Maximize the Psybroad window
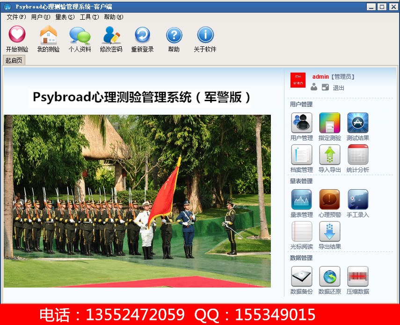400x325 pixels. click(382, 7)
